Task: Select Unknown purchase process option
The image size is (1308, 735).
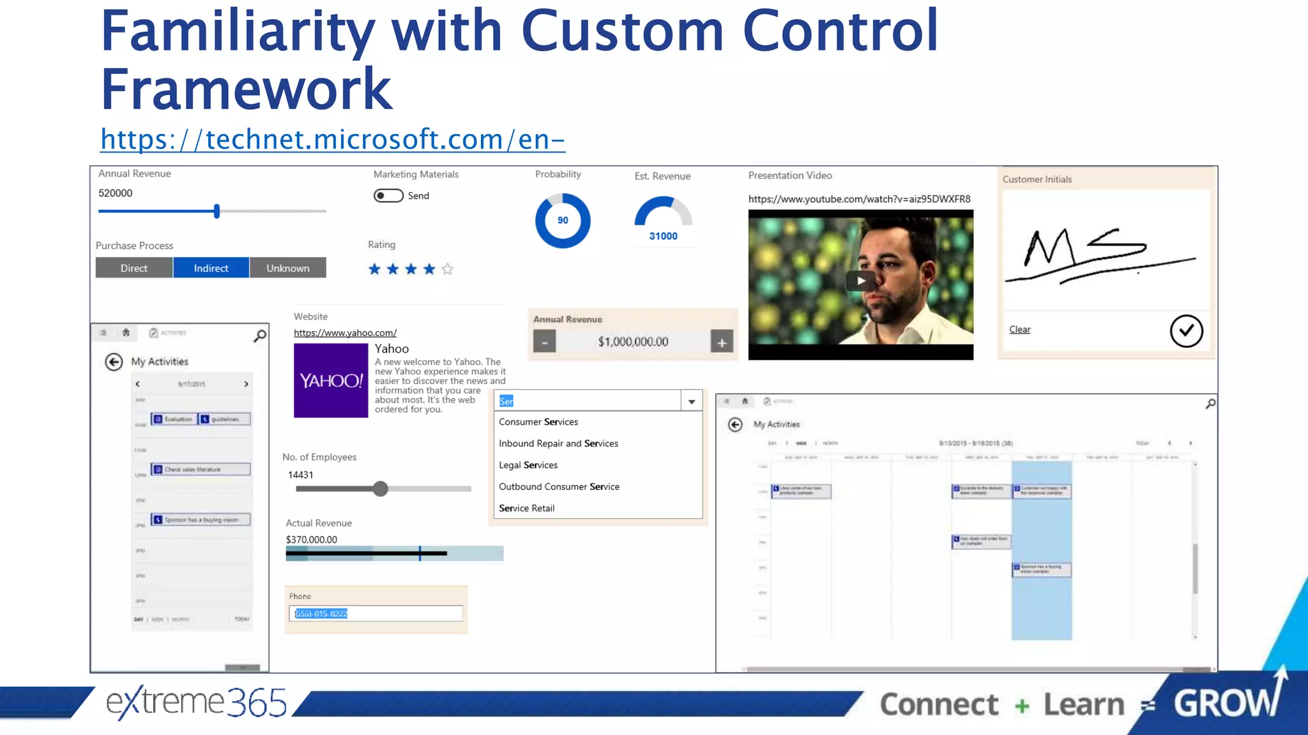Action: (288, 268)
